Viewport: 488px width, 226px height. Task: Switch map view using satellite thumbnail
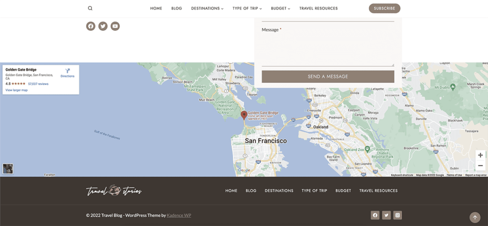tap(8, 168)
